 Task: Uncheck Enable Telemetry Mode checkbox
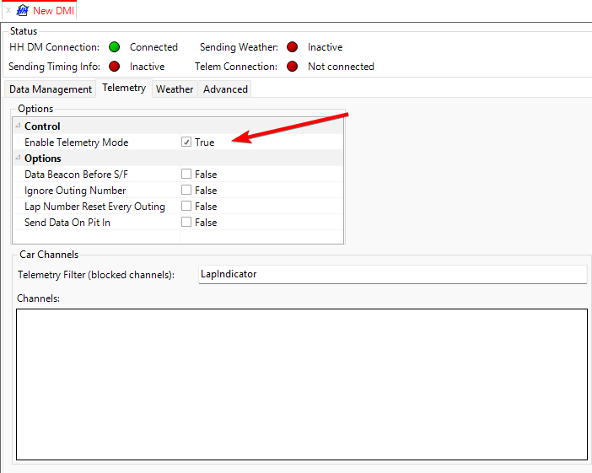[186, 142]
